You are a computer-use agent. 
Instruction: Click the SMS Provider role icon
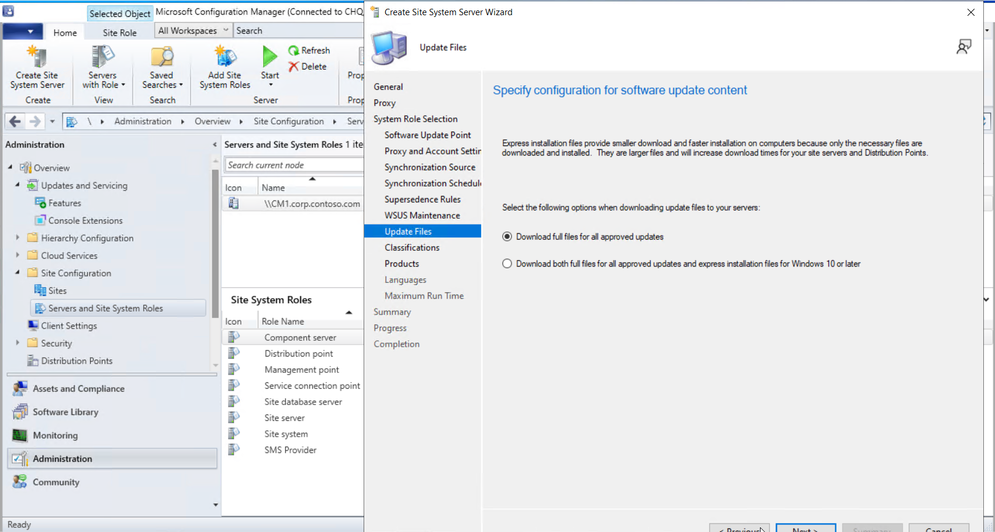[x=234, y=450]
